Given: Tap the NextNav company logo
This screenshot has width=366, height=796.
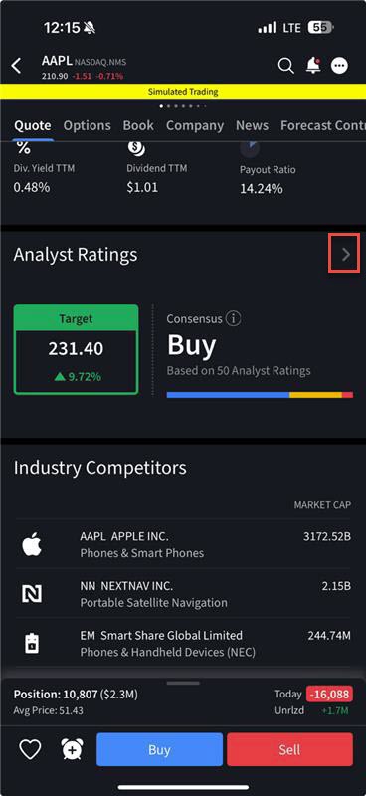Looking at the screenshot, I should [32, 594].
